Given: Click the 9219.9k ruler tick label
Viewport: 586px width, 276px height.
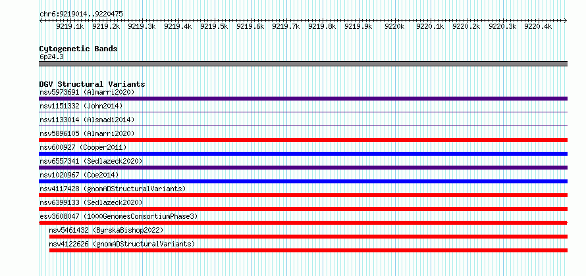Looking at the screenshot, I should (x=358, y=26).
